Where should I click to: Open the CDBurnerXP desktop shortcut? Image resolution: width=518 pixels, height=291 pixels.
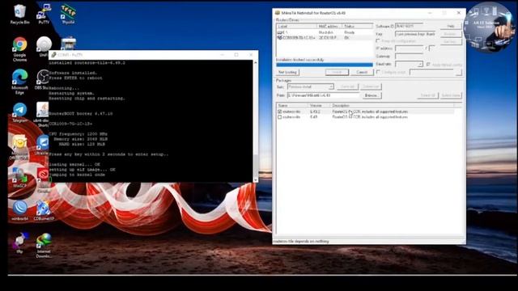coord(43,210)
